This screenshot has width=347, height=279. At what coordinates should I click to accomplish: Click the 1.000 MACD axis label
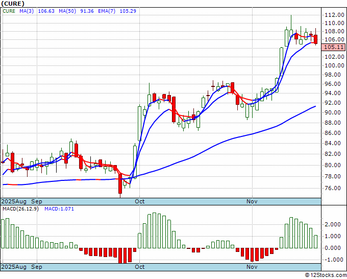[332, 237]
